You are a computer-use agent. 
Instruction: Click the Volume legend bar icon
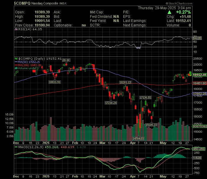(16, 68)
